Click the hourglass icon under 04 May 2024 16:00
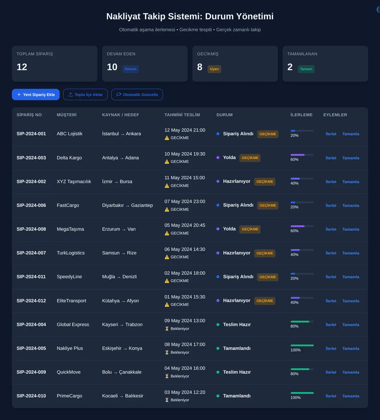380x420 pixels. click(x=167, y=376)
